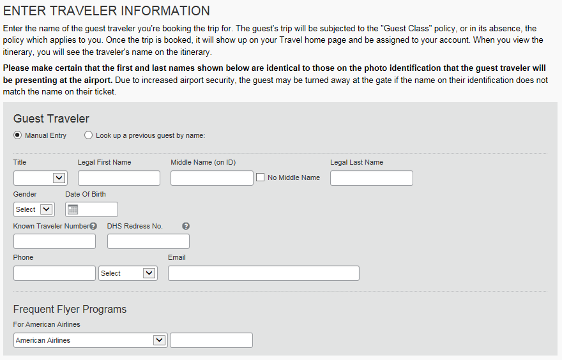Click the Known Traveler Number help icon

[93, 226]
